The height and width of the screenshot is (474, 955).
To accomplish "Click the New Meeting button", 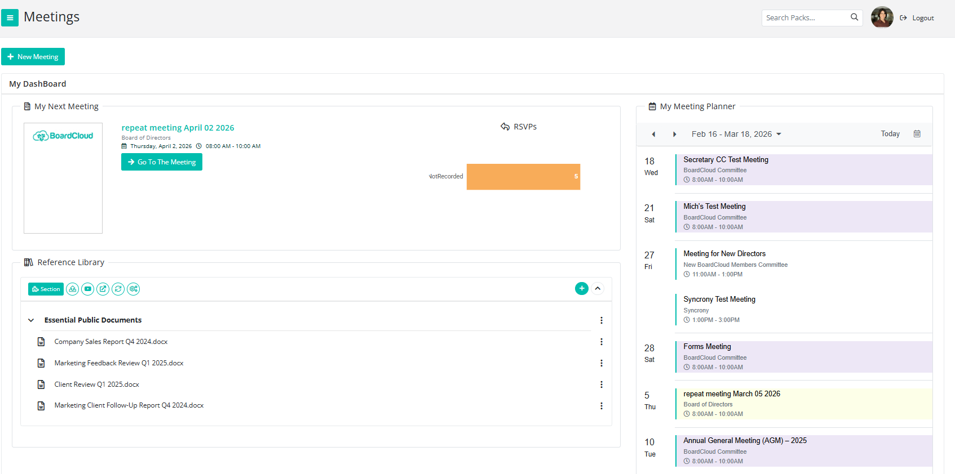I will point(33,57).
